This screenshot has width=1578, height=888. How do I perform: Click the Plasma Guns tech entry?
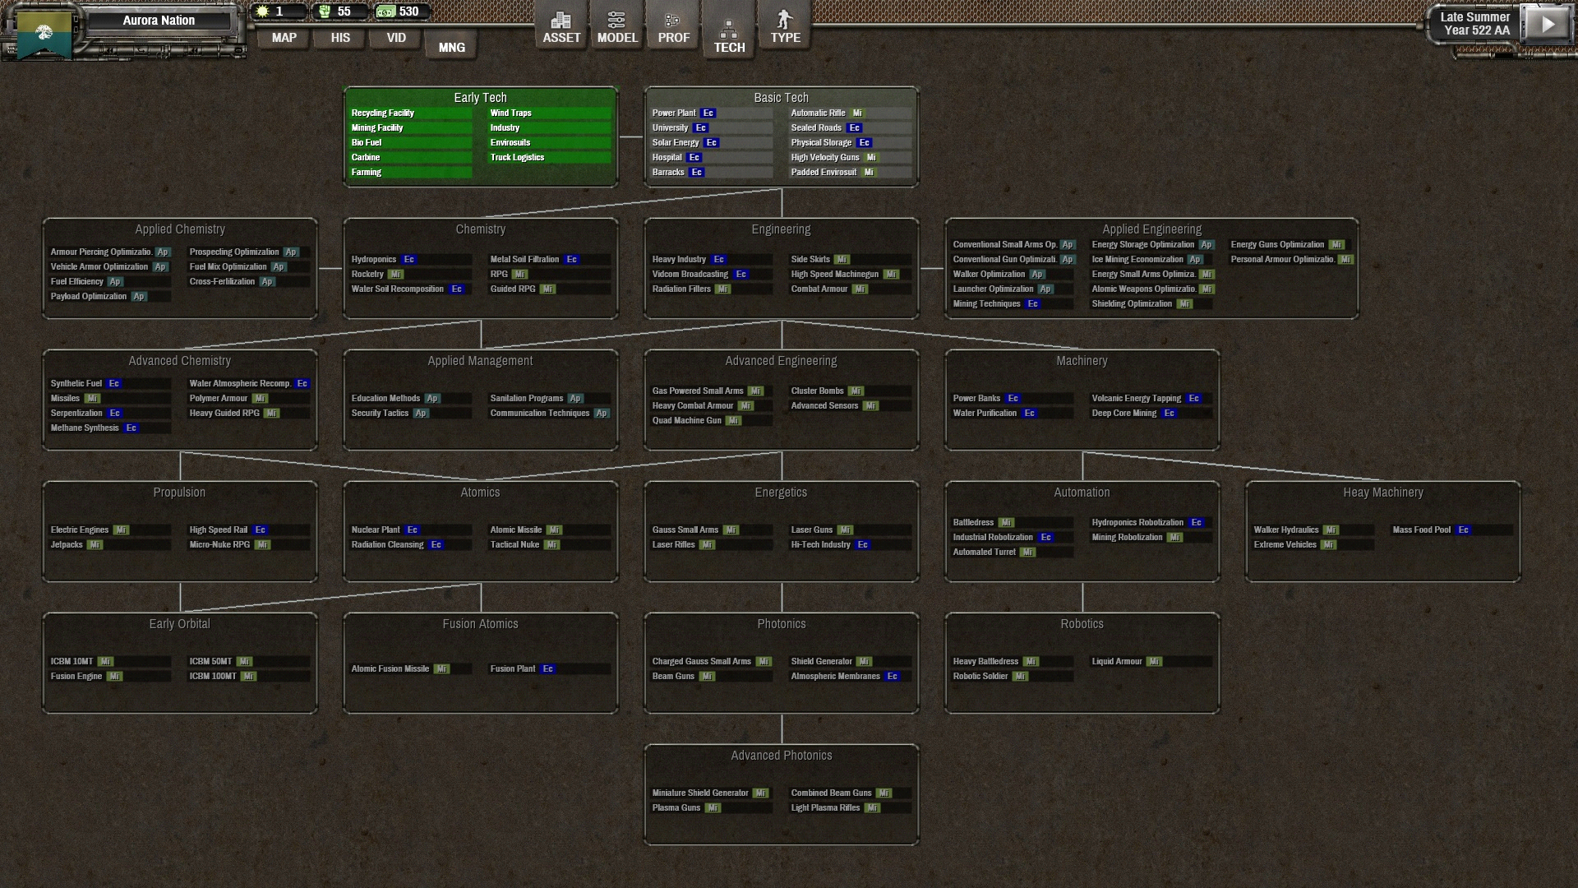coord(676,808)
